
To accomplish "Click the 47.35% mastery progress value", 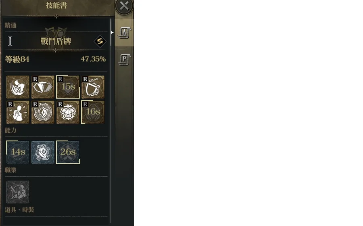I will coord(93,59).
